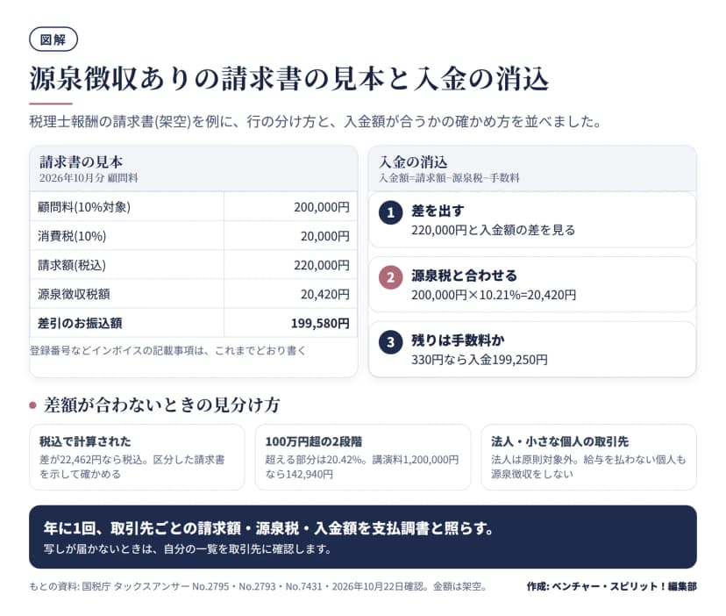Click the 入金の消込 panel title
Viewport: 726px width, 616px height.
coord(413,161)
